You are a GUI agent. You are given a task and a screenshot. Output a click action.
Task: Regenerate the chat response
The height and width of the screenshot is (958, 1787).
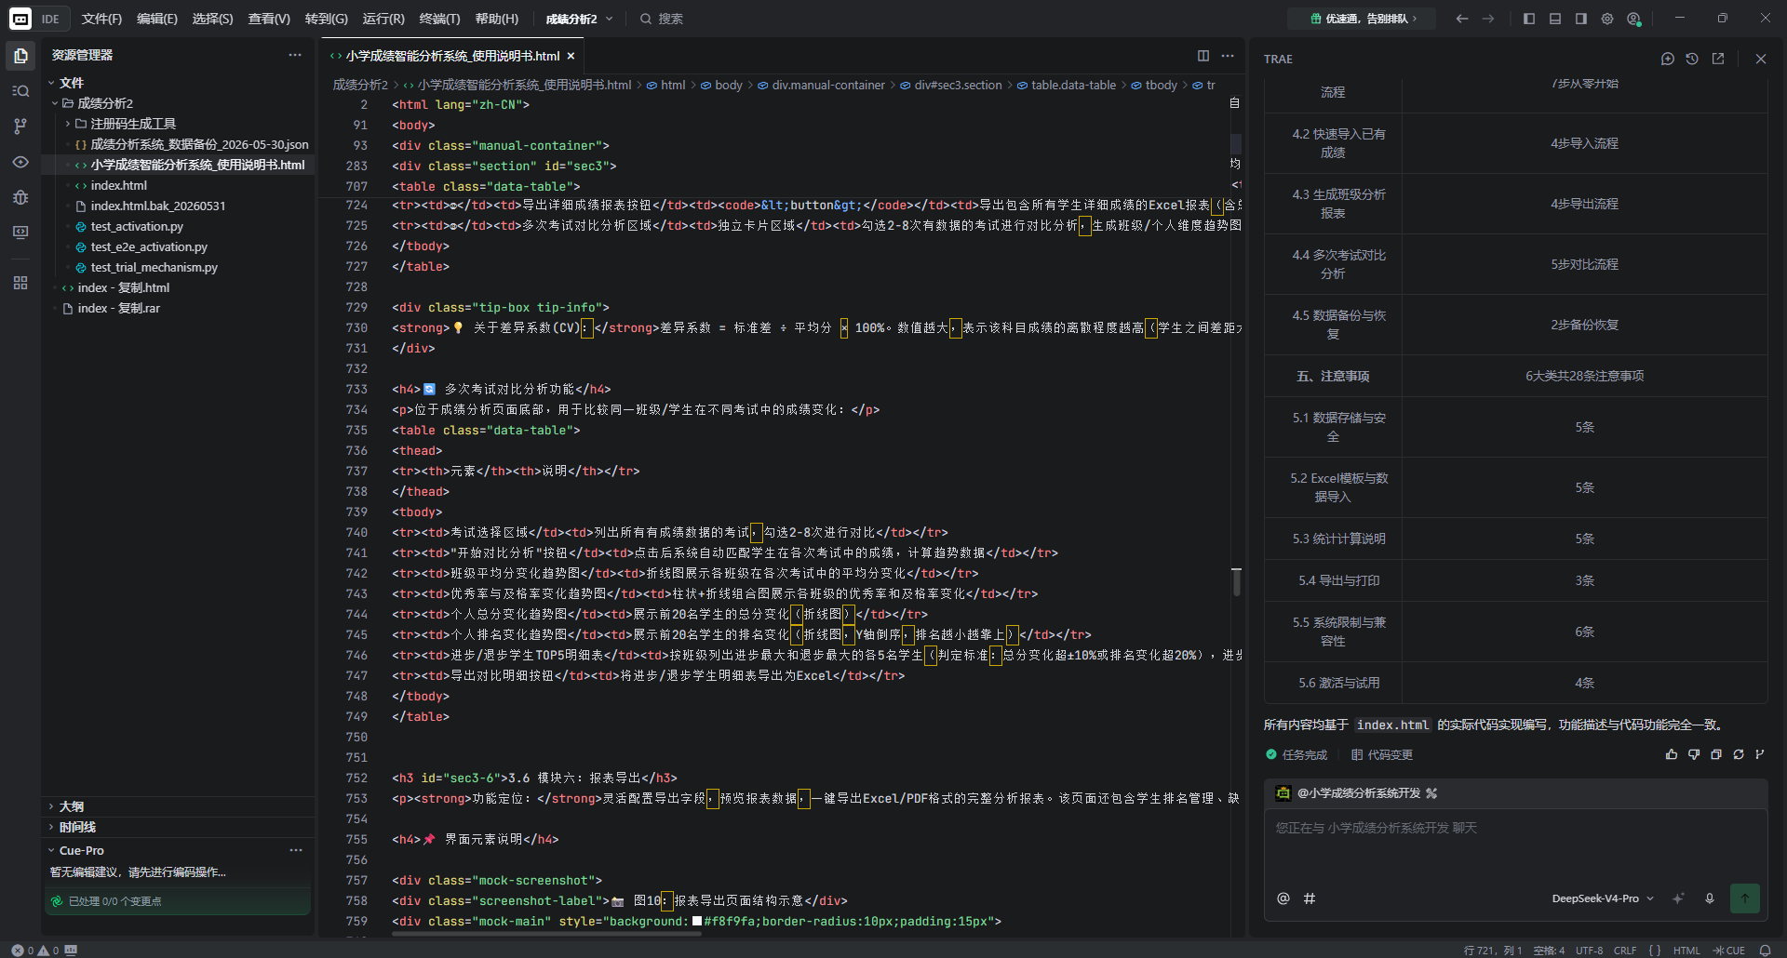(1739, 754)
